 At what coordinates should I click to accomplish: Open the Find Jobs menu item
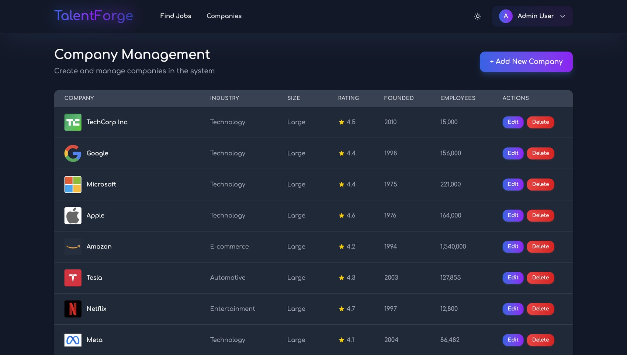176,16
